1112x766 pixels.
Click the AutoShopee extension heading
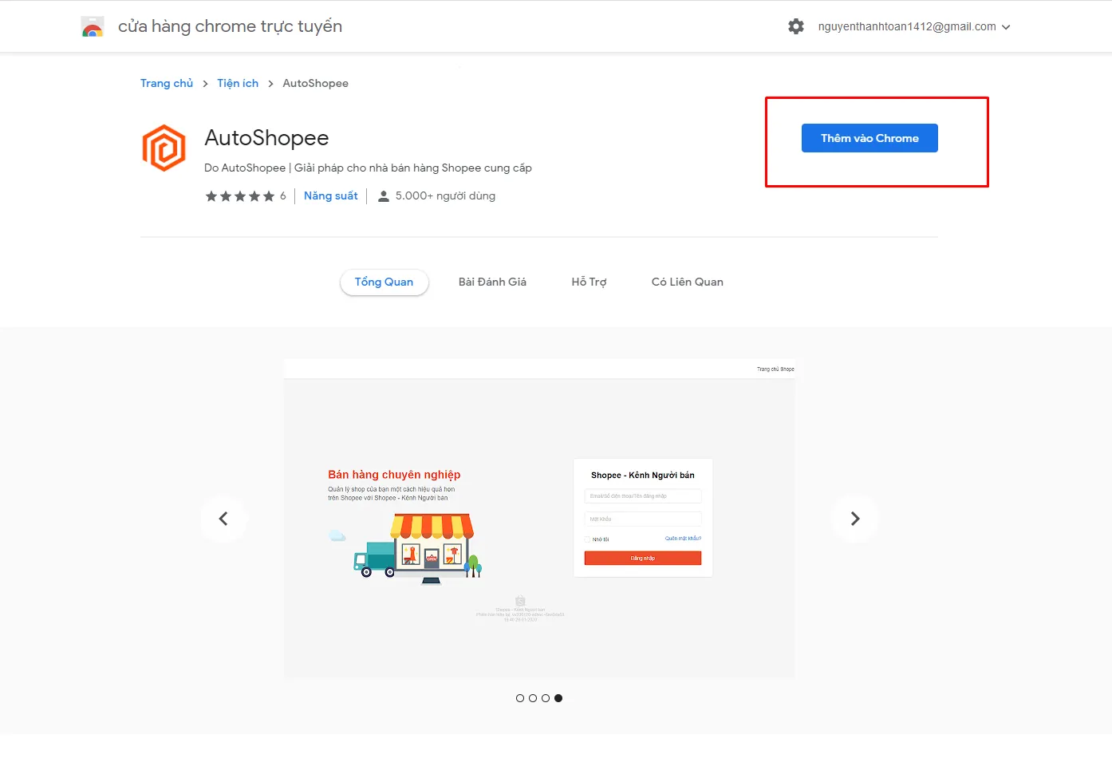click(267, 137)
